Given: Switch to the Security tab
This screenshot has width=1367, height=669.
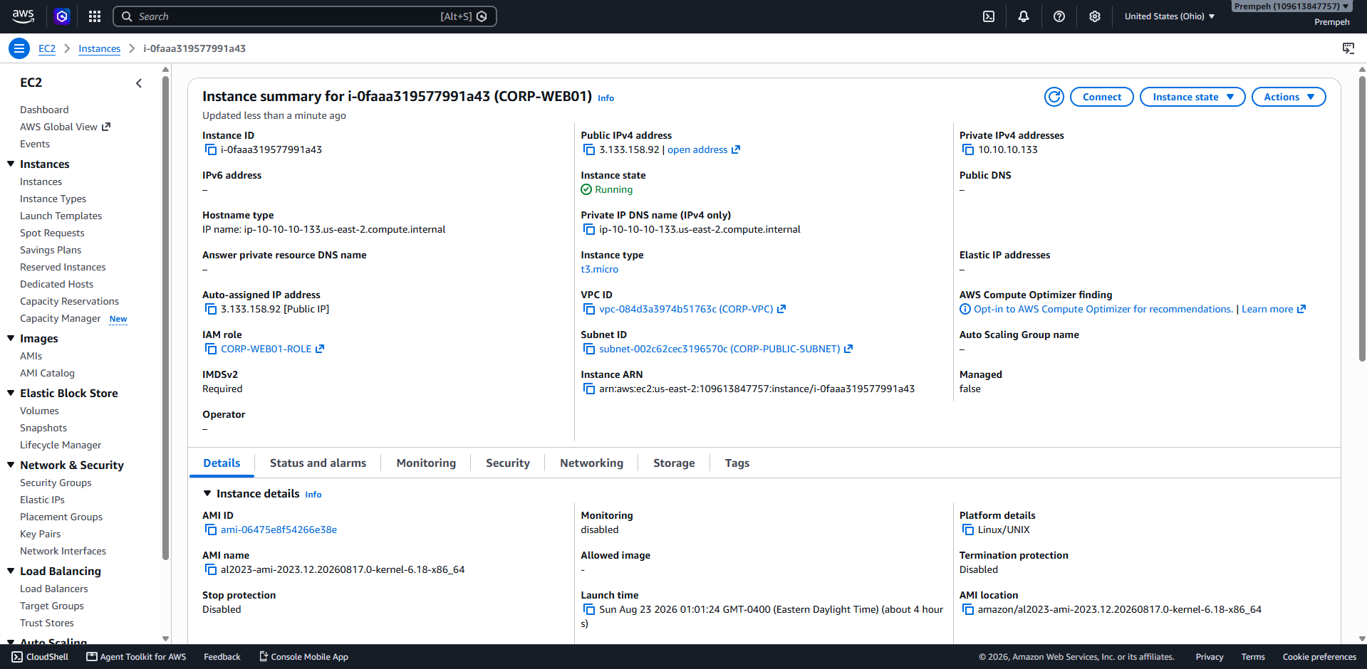Looking at the screenshot, I should (508, 463).
